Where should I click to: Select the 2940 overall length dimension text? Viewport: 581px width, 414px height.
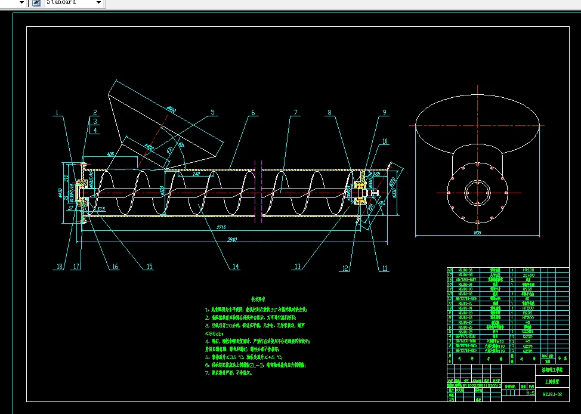231,239
